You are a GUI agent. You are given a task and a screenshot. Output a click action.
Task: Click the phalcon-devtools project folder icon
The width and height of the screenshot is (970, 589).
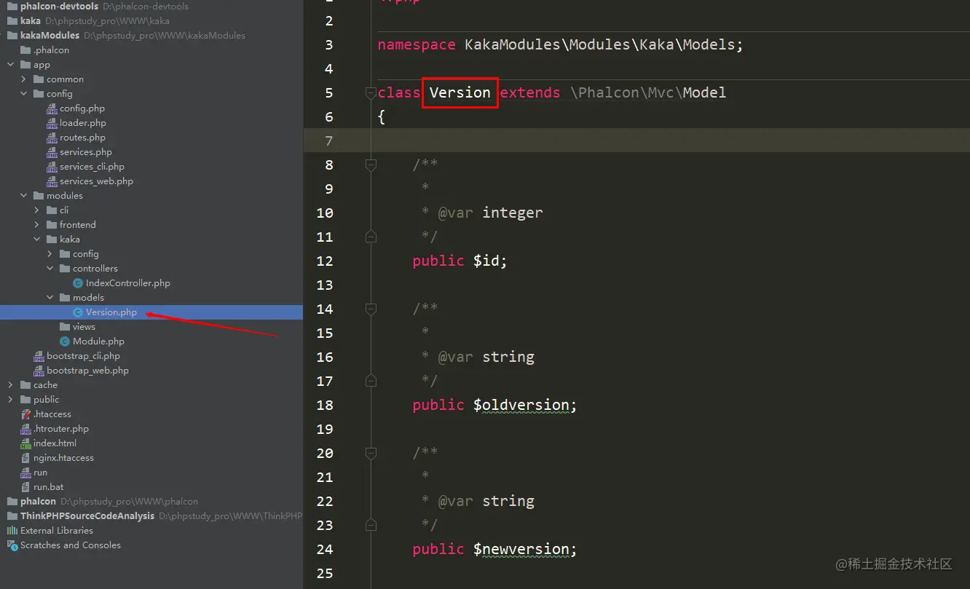12,7
